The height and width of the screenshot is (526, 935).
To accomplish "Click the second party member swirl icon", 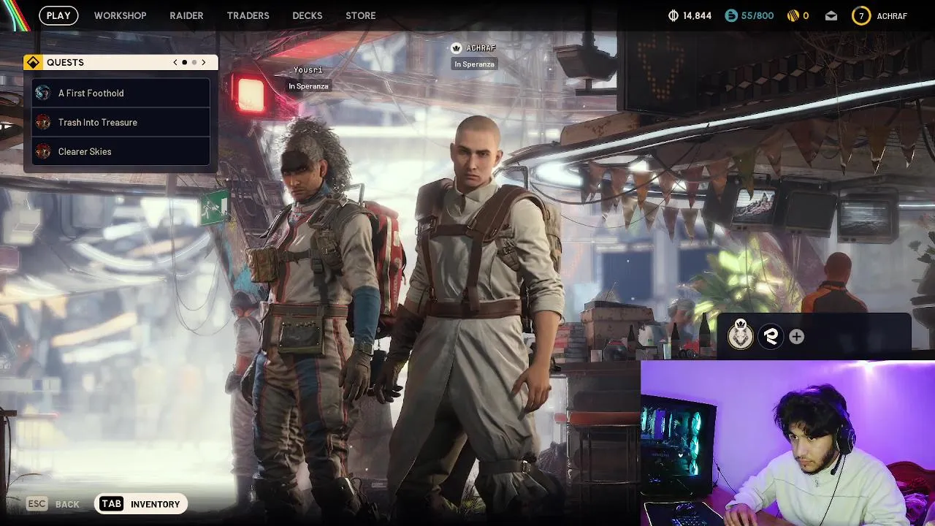I will click(x=771, y=336).
